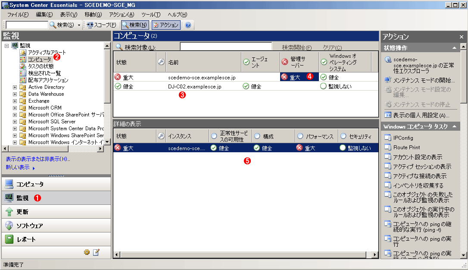Toggle the 検索(N) find toolbar button
468x270 pixels.
(134, 25)
